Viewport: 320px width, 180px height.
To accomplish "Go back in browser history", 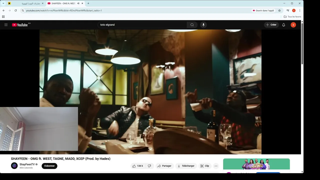I will [x=3, y=10].
